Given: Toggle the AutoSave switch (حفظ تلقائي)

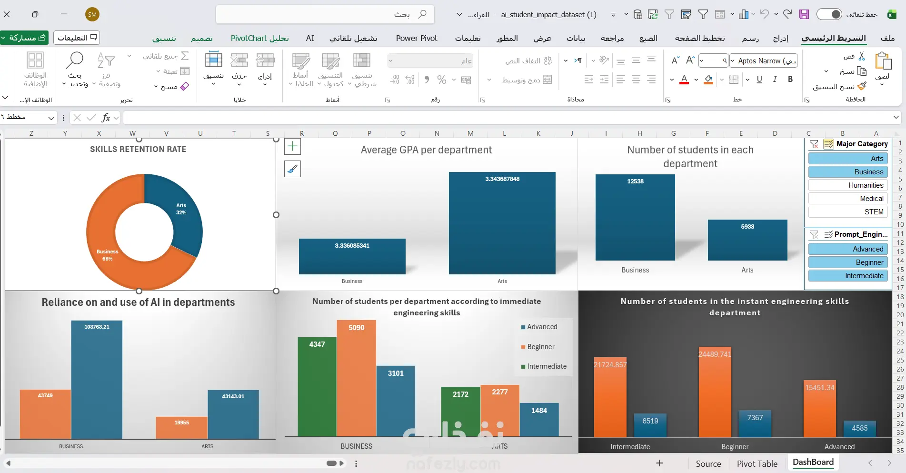Looking at the screenshot, I should 829,14.
